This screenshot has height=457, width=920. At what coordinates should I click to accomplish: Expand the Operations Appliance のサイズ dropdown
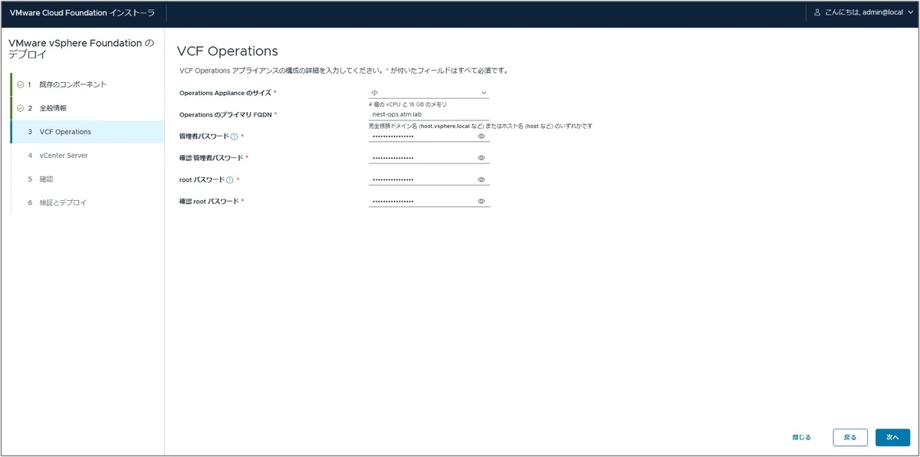(x=429, y=91)
